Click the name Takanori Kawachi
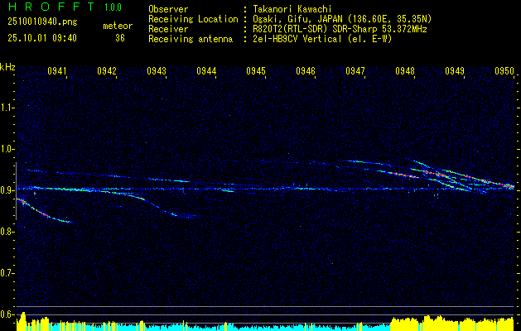This screenshot has width=521, height=331. tap(292, 9)
